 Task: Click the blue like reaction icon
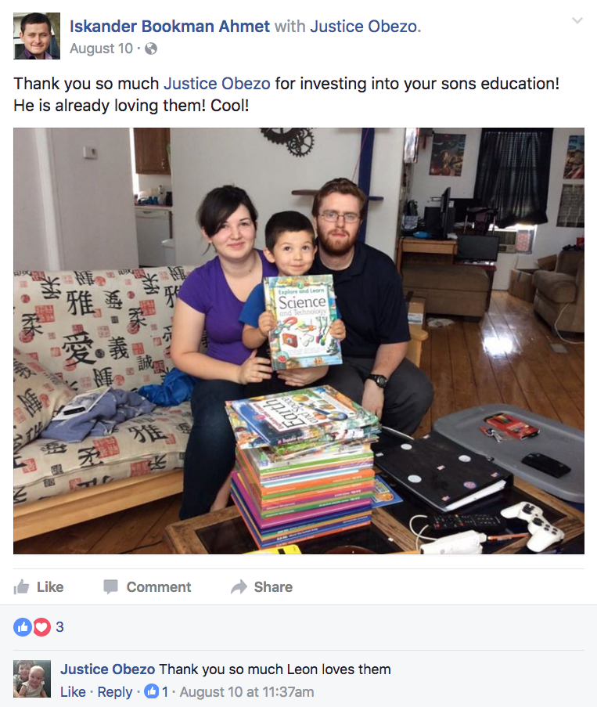pyautogui.click(x=23, y=626)
